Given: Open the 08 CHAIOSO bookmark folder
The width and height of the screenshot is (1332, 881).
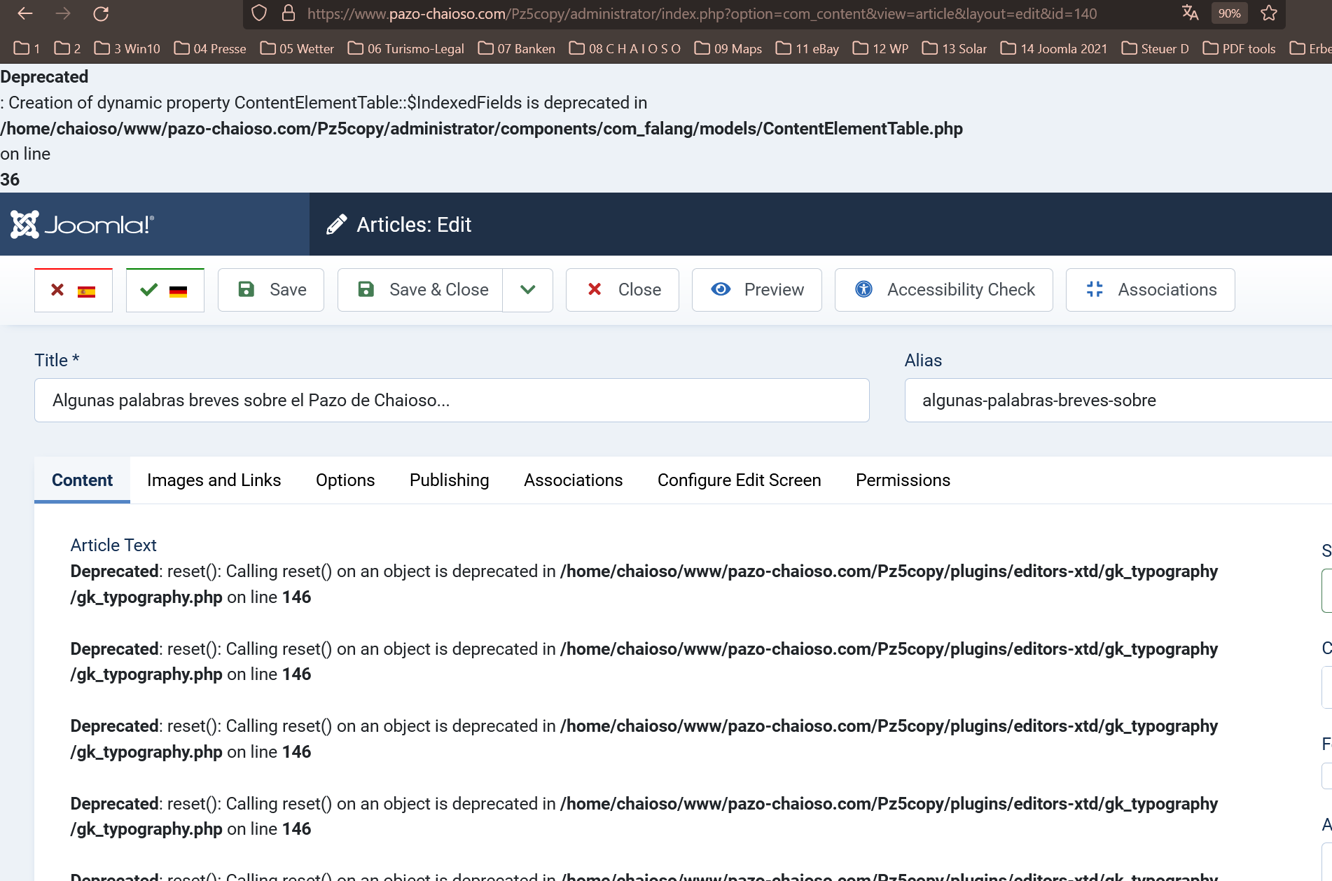Looking at the screenshot, I should (x=625, y=48).
